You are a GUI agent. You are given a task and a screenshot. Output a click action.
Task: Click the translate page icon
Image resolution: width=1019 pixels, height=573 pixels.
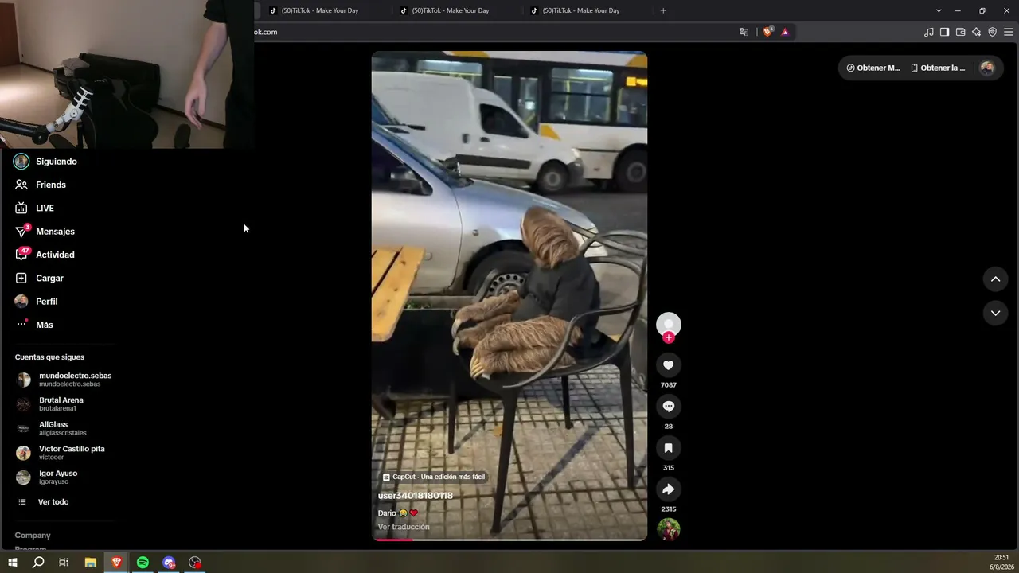[x=744, y=32]
